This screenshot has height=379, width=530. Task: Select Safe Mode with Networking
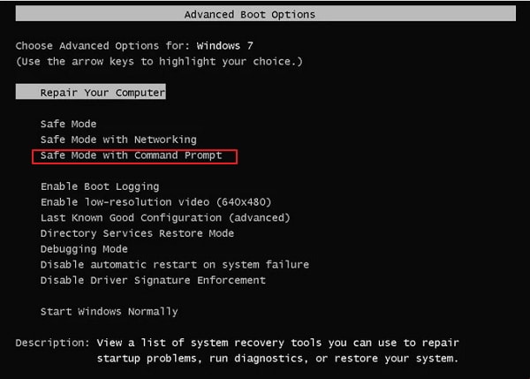click(x=118, y=140)
